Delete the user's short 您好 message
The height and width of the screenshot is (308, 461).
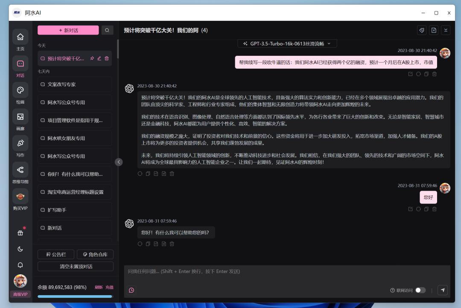pyautogui.click(x=434, y=209)
